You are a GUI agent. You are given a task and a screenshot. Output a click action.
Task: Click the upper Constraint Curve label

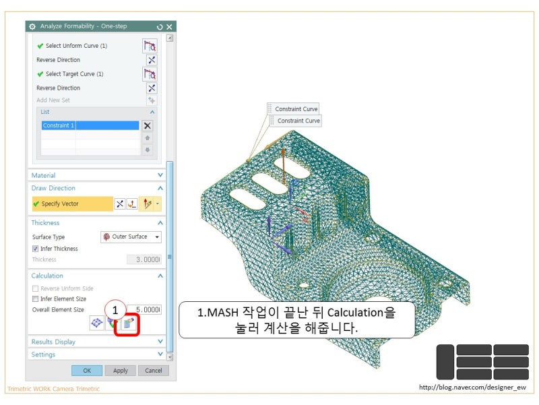pos(293,108)
